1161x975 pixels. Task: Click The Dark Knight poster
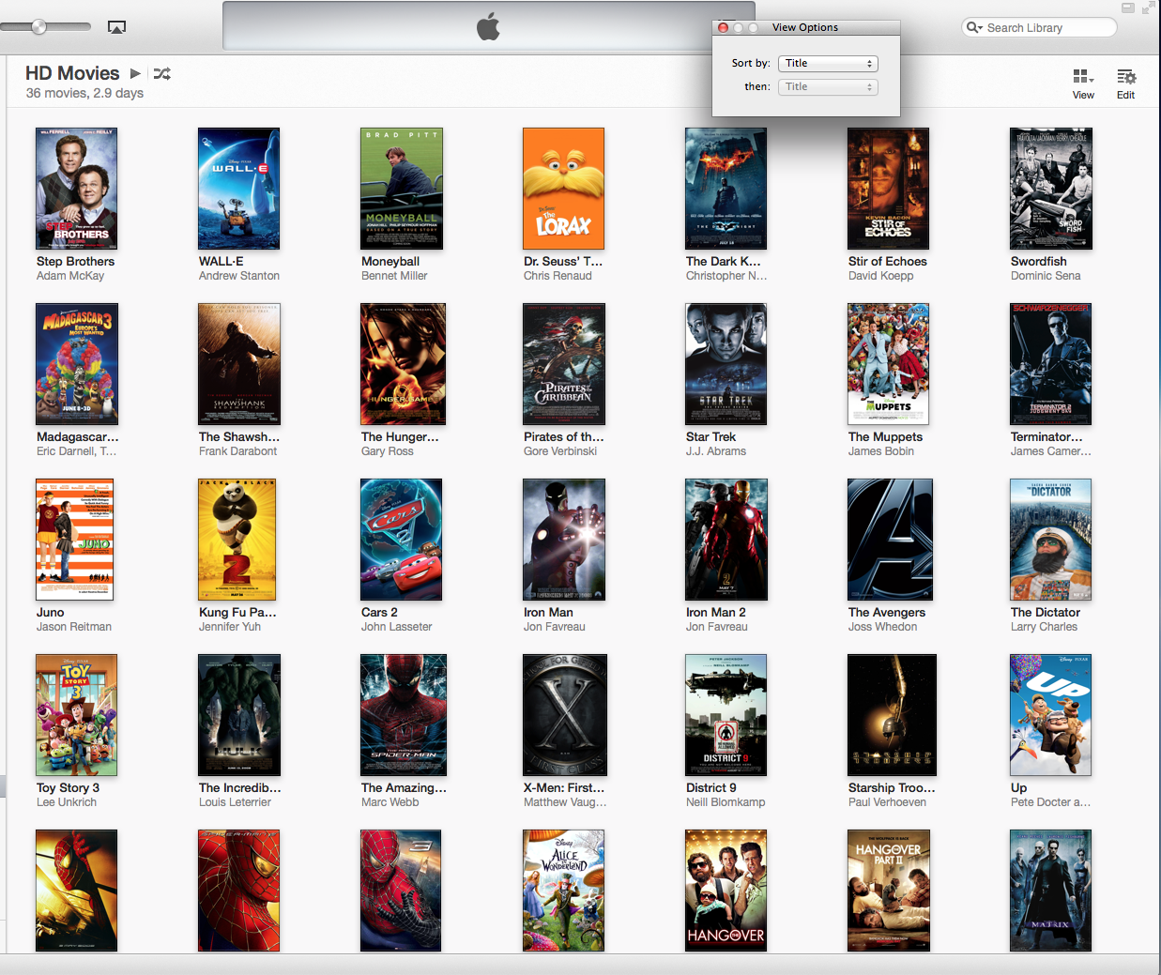tap(726, 189)
